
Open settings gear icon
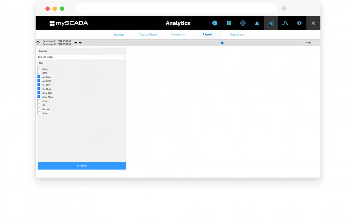(x=299, y=23)
